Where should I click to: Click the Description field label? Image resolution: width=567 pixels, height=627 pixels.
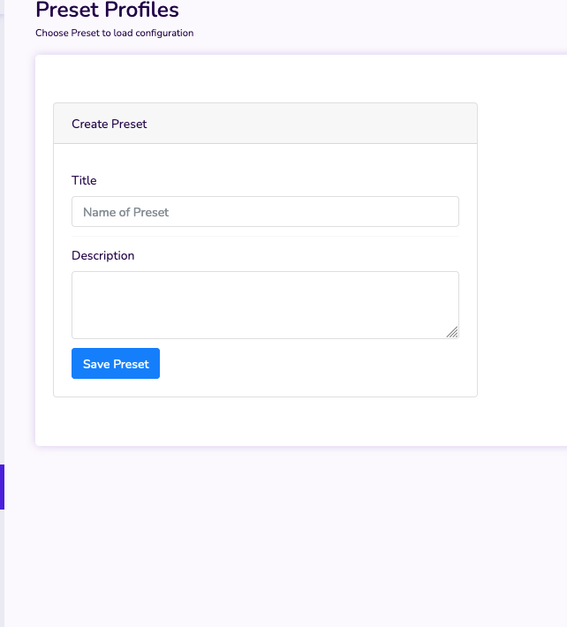[x=102, y=255]
